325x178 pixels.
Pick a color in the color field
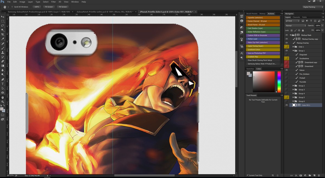click(264, 82)
